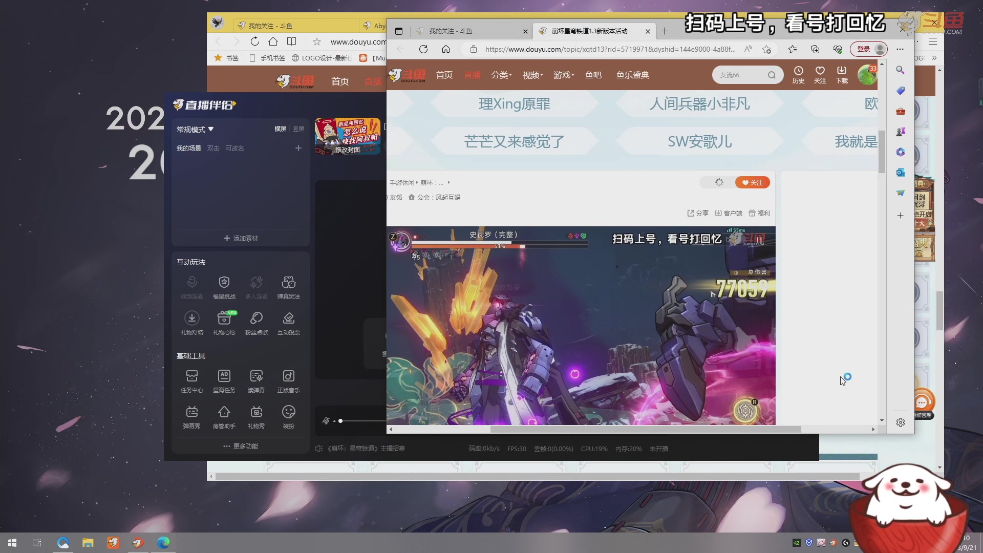Screen dimensions: 983x553
Task: Switch to 我的关注 - 斗鱼 Edge tab
Action: [472, 31]
